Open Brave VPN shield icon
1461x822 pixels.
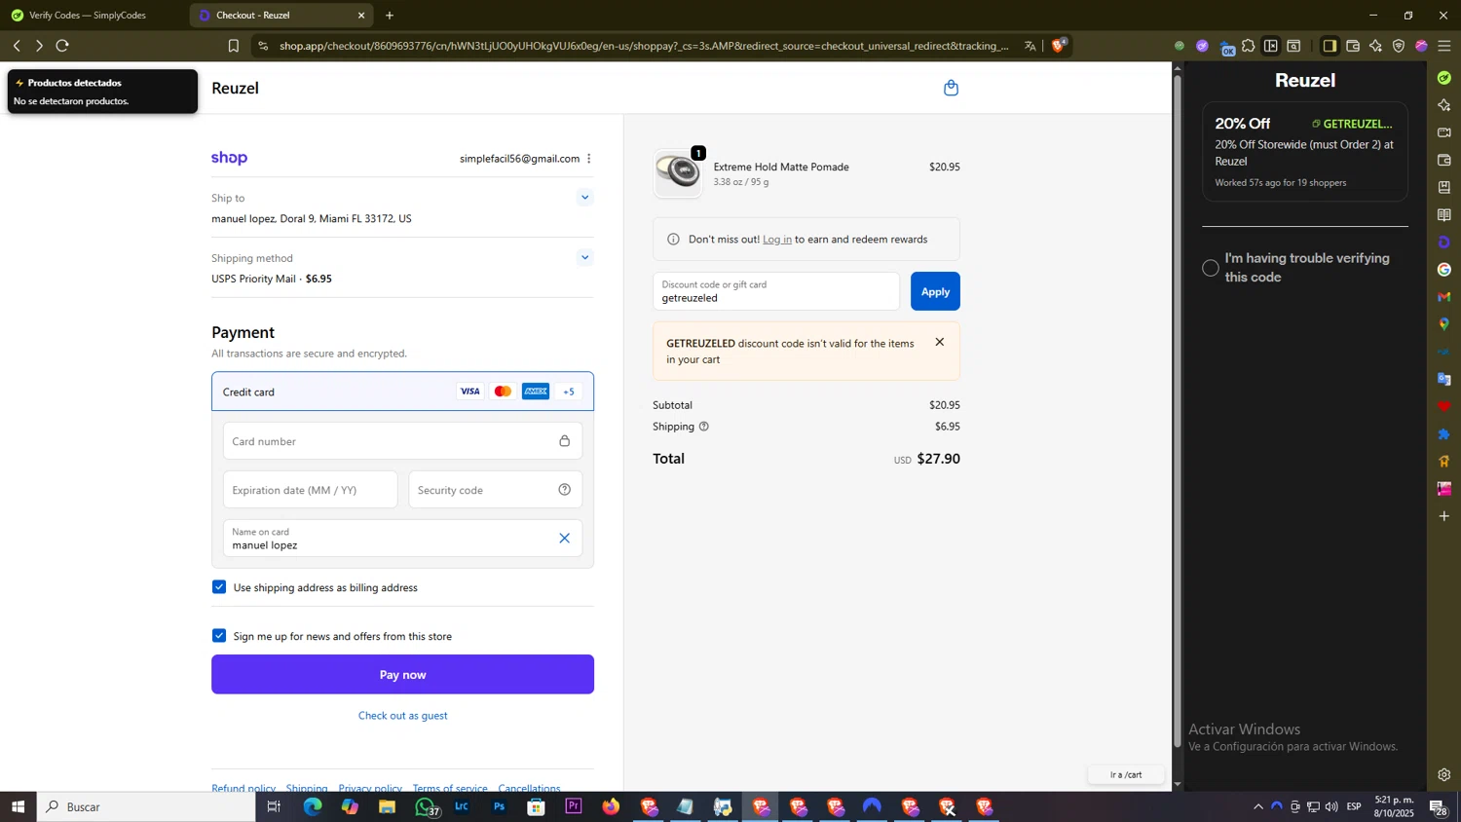[x=1399, y=46]
